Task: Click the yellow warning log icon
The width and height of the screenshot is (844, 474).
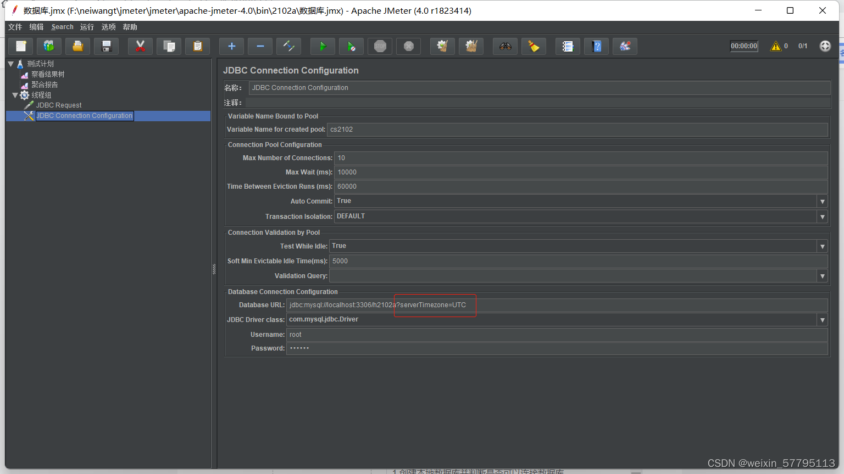Action: tap(776, 46)
